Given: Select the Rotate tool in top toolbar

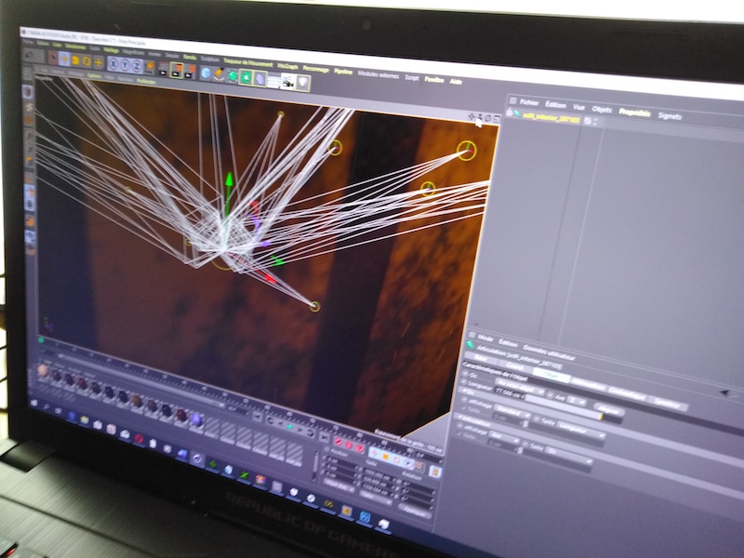Looking at the screenshot, I should point(86,61).
